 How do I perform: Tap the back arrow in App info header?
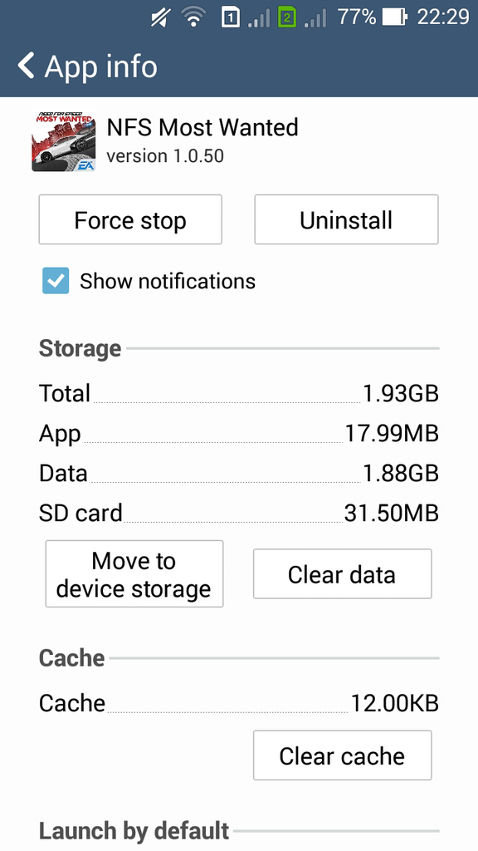26,66
